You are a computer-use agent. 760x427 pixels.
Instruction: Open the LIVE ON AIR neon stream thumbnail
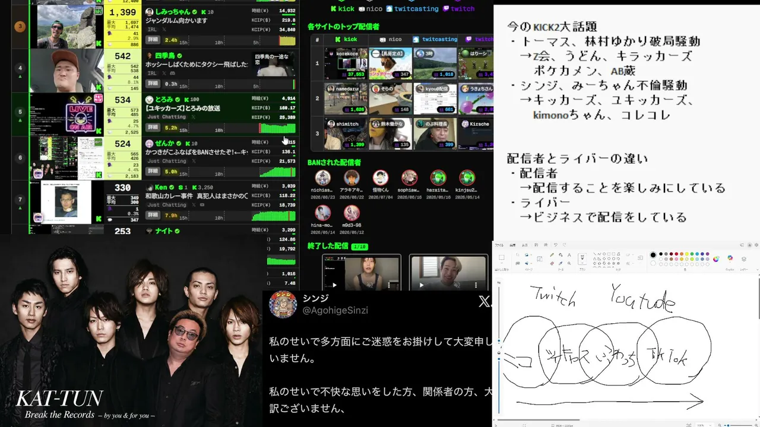click(x=67, y=114)
